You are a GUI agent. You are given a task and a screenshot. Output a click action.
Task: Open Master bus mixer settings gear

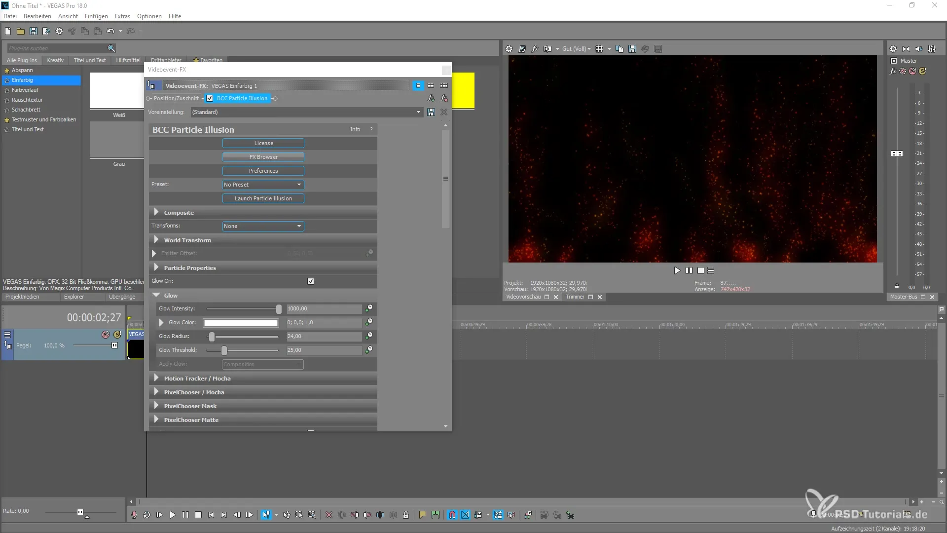pyautogui.click(x=893, y=49)
